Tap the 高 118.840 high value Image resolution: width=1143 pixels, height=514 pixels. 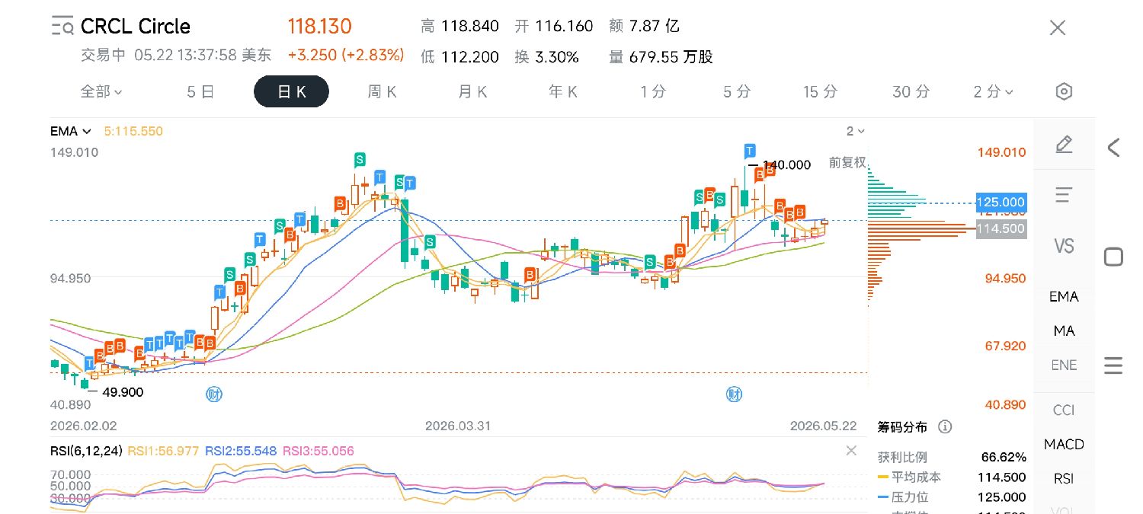pyautogui.click(x=459, y=26)
